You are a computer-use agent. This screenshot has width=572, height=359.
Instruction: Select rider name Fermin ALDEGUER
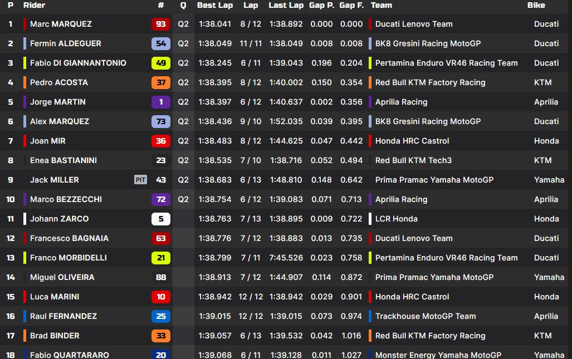coord(66,44)
